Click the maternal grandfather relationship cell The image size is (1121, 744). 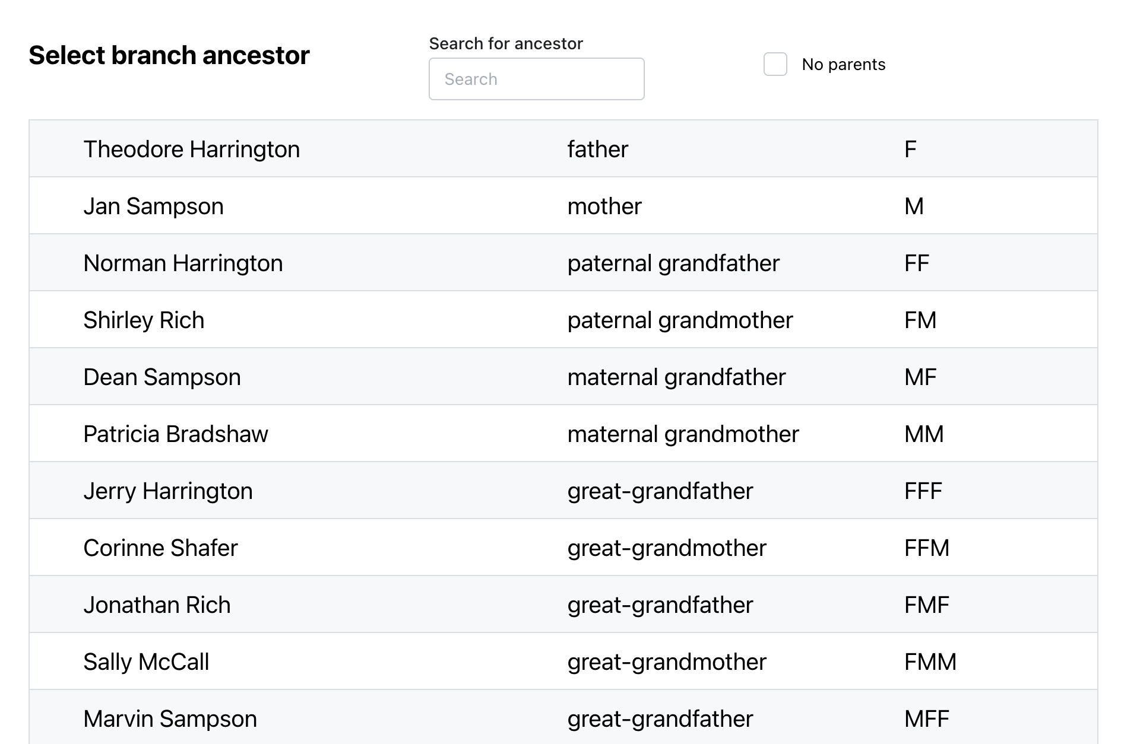click(676, 377)
